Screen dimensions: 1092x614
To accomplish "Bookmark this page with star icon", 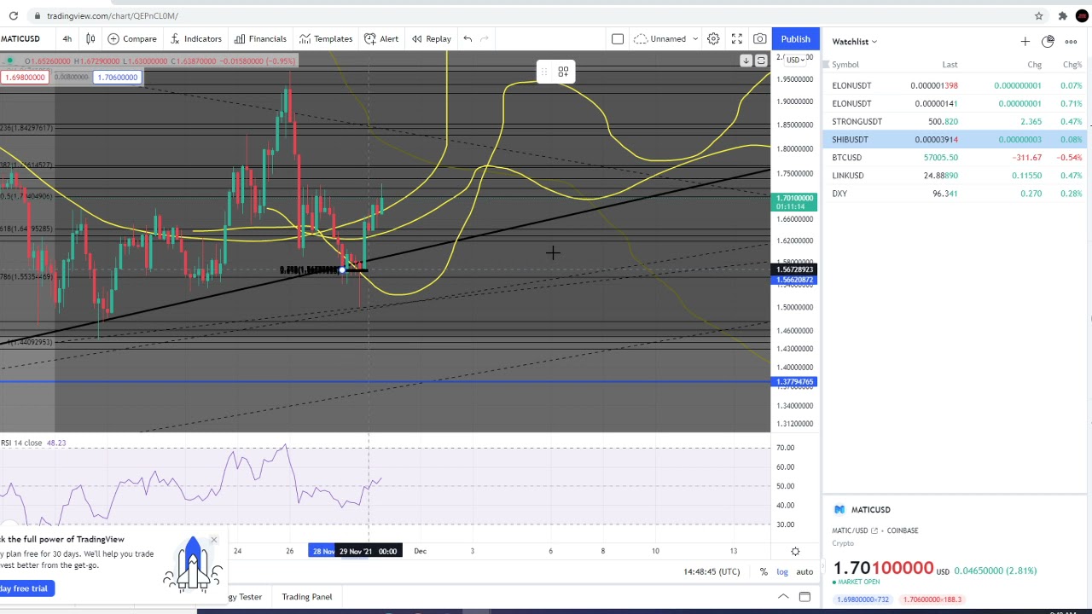I will 1038,15.
